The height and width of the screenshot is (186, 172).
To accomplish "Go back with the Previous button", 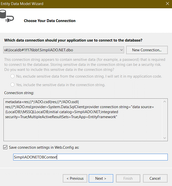I will click(75, 178).
